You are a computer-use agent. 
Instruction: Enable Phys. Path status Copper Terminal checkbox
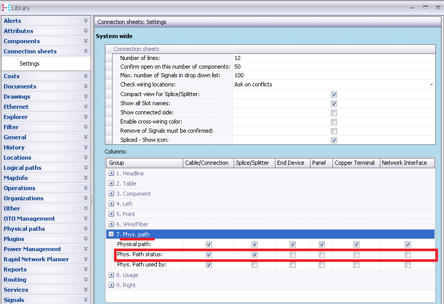pos(356,255)
